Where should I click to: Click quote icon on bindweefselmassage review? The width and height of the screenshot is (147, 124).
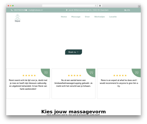91,72
